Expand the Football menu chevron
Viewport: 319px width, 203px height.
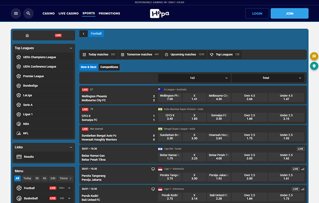point(69,188)
